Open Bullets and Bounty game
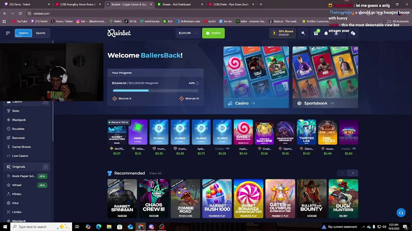The image size is (412, 231). pyautogui.click(x=312, y=199)
